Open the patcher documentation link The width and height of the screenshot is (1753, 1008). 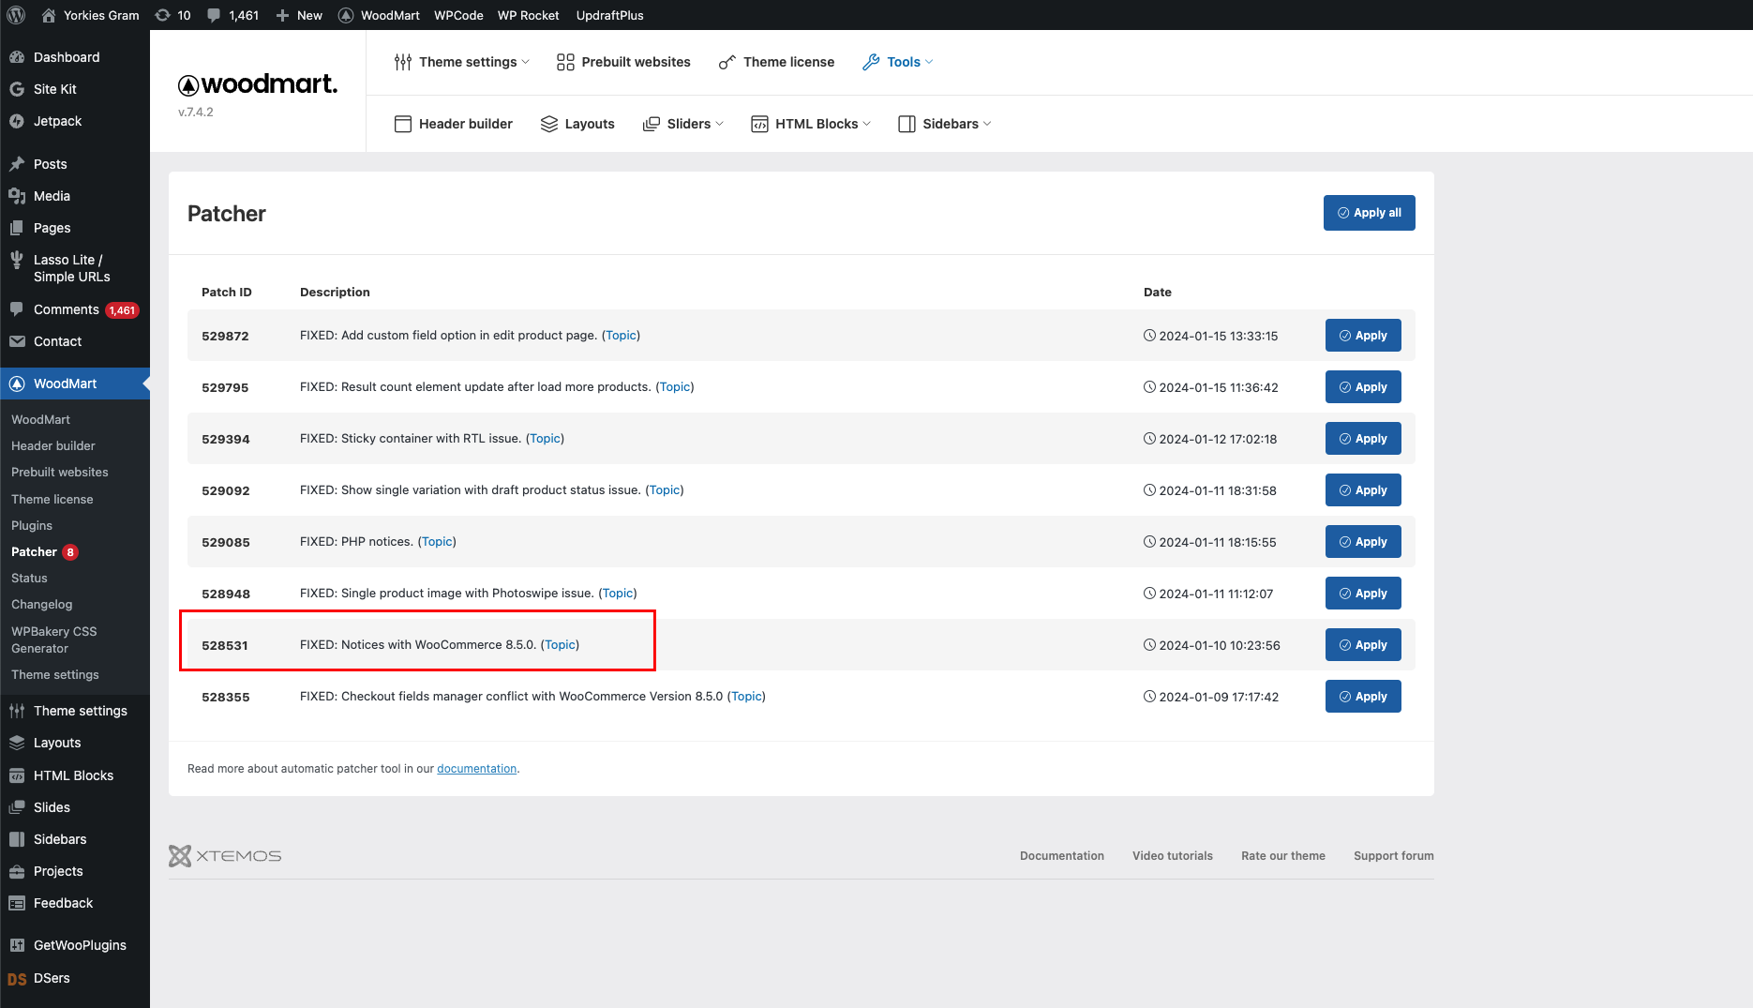(x=476, y=769)
